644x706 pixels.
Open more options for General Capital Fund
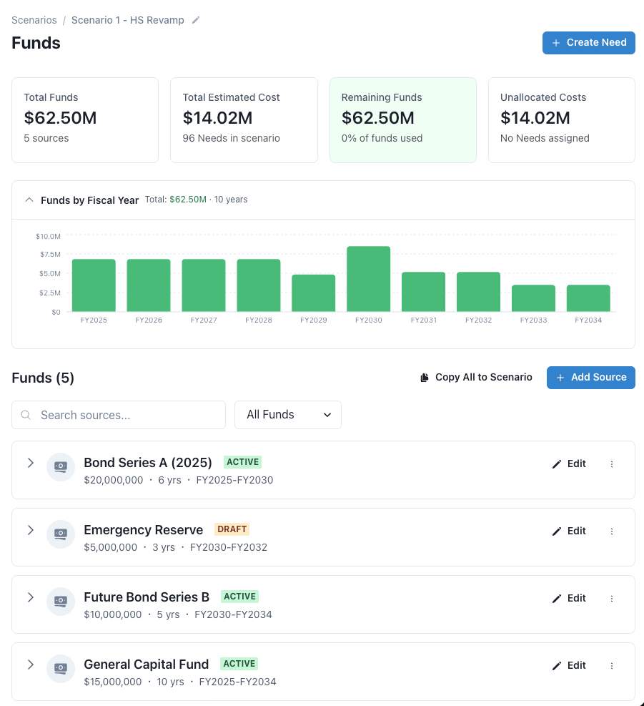[612, 665]
